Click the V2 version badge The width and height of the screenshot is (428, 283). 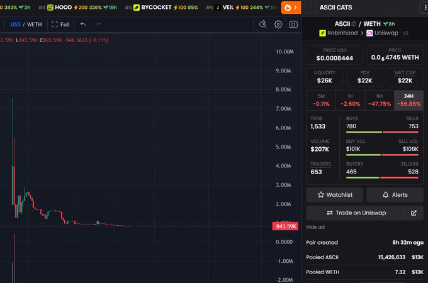tap(405, 33)
